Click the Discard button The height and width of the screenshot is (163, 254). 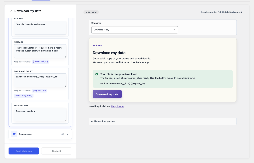tap(57, 151)
